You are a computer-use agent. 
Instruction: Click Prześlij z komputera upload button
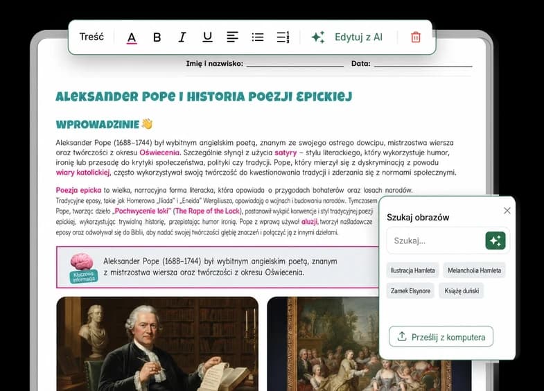pos(441,336)
